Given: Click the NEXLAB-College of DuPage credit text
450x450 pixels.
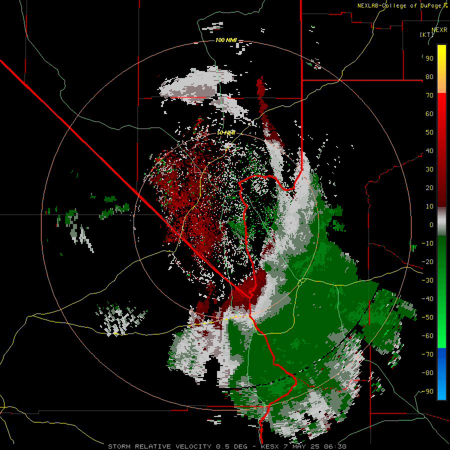Looking at the screenshot, I should click(400, 5).
